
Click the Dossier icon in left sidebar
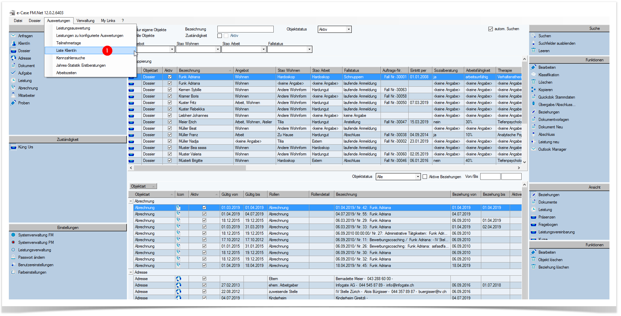14,51
